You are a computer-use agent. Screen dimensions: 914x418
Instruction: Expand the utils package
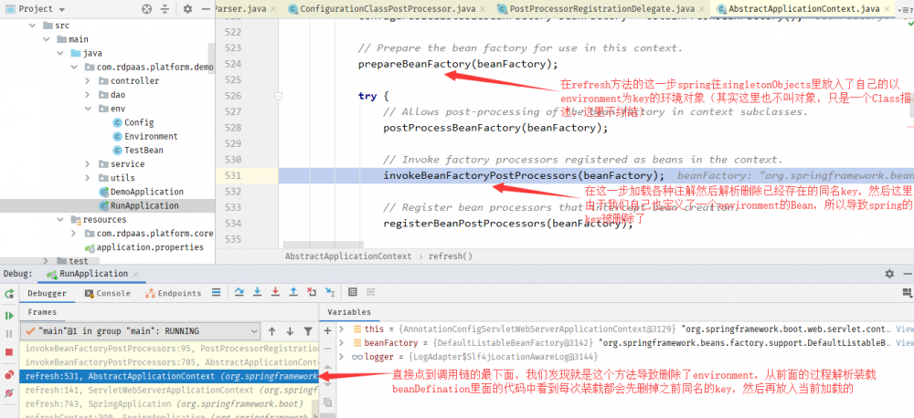point(88,178)
